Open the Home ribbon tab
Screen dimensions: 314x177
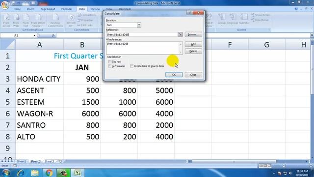pyautogui.click(x=17, y=9)
